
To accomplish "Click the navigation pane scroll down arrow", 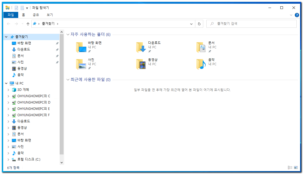I will [62, 163].
